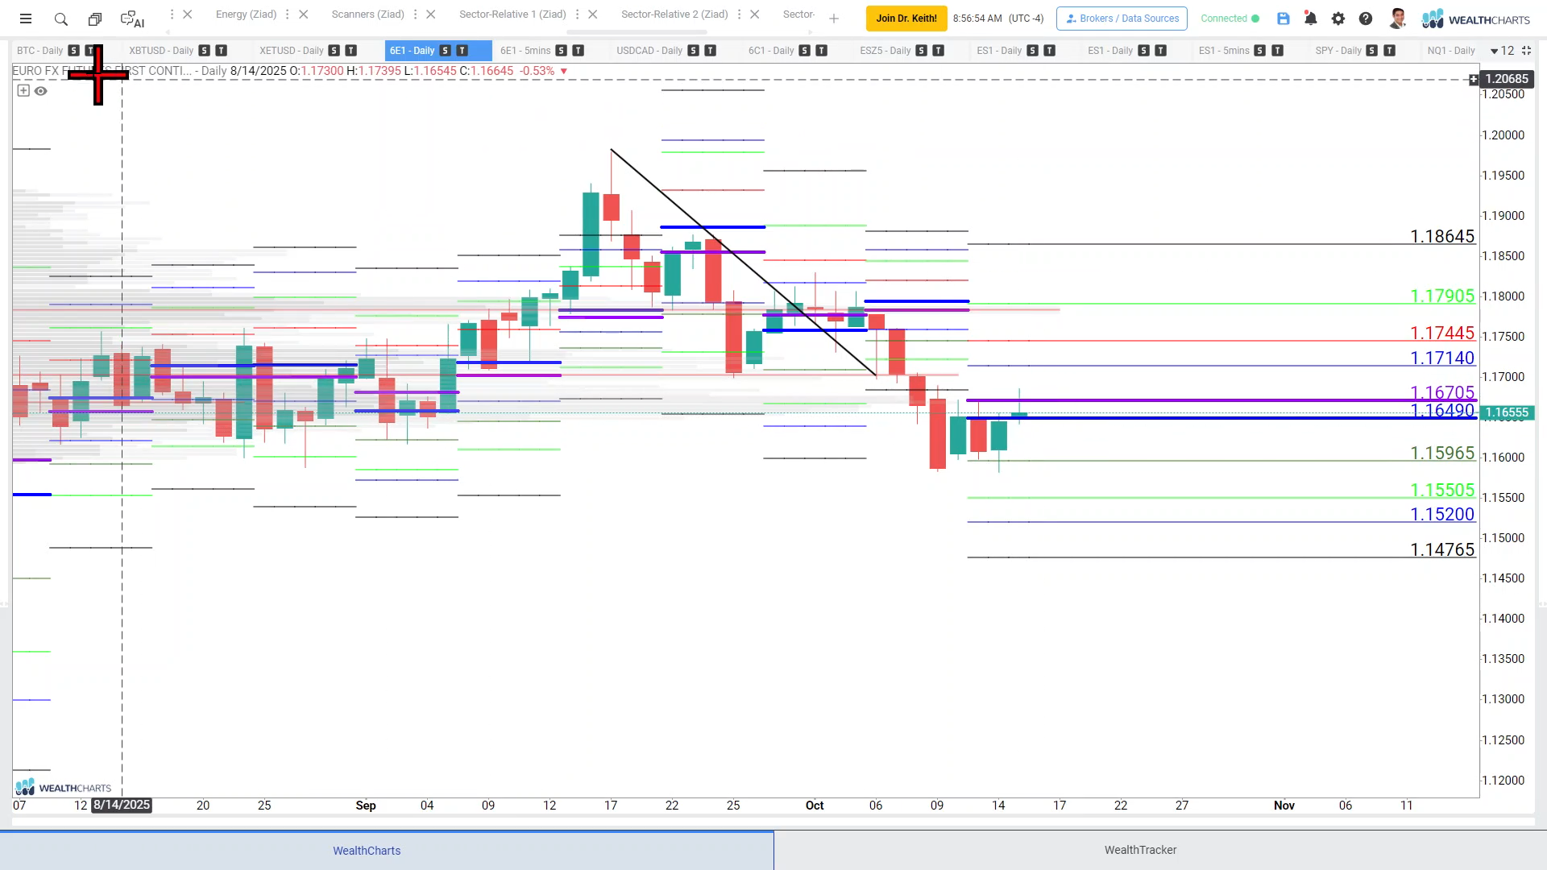The height and width of the screenshot is (870, 1547).
Task: Open Brokers / Data Sources
Action: click(x=1122, y=18)
